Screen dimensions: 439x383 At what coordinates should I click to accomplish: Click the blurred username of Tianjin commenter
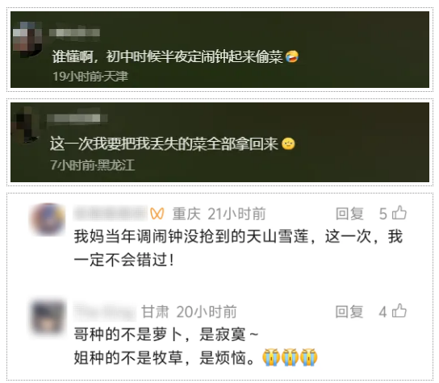[x=74, y=32]
